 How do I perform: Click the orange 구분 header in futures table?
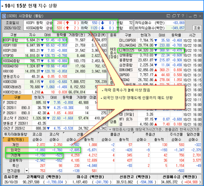tap(17, 97)
